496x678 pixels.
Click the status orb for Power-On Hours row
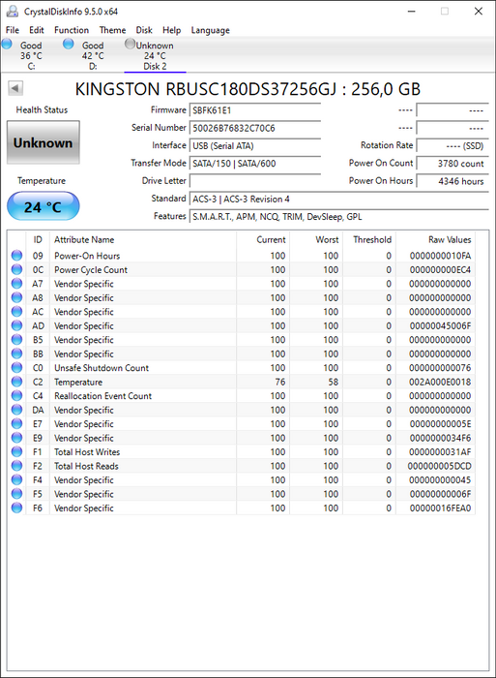coord(16,256)
